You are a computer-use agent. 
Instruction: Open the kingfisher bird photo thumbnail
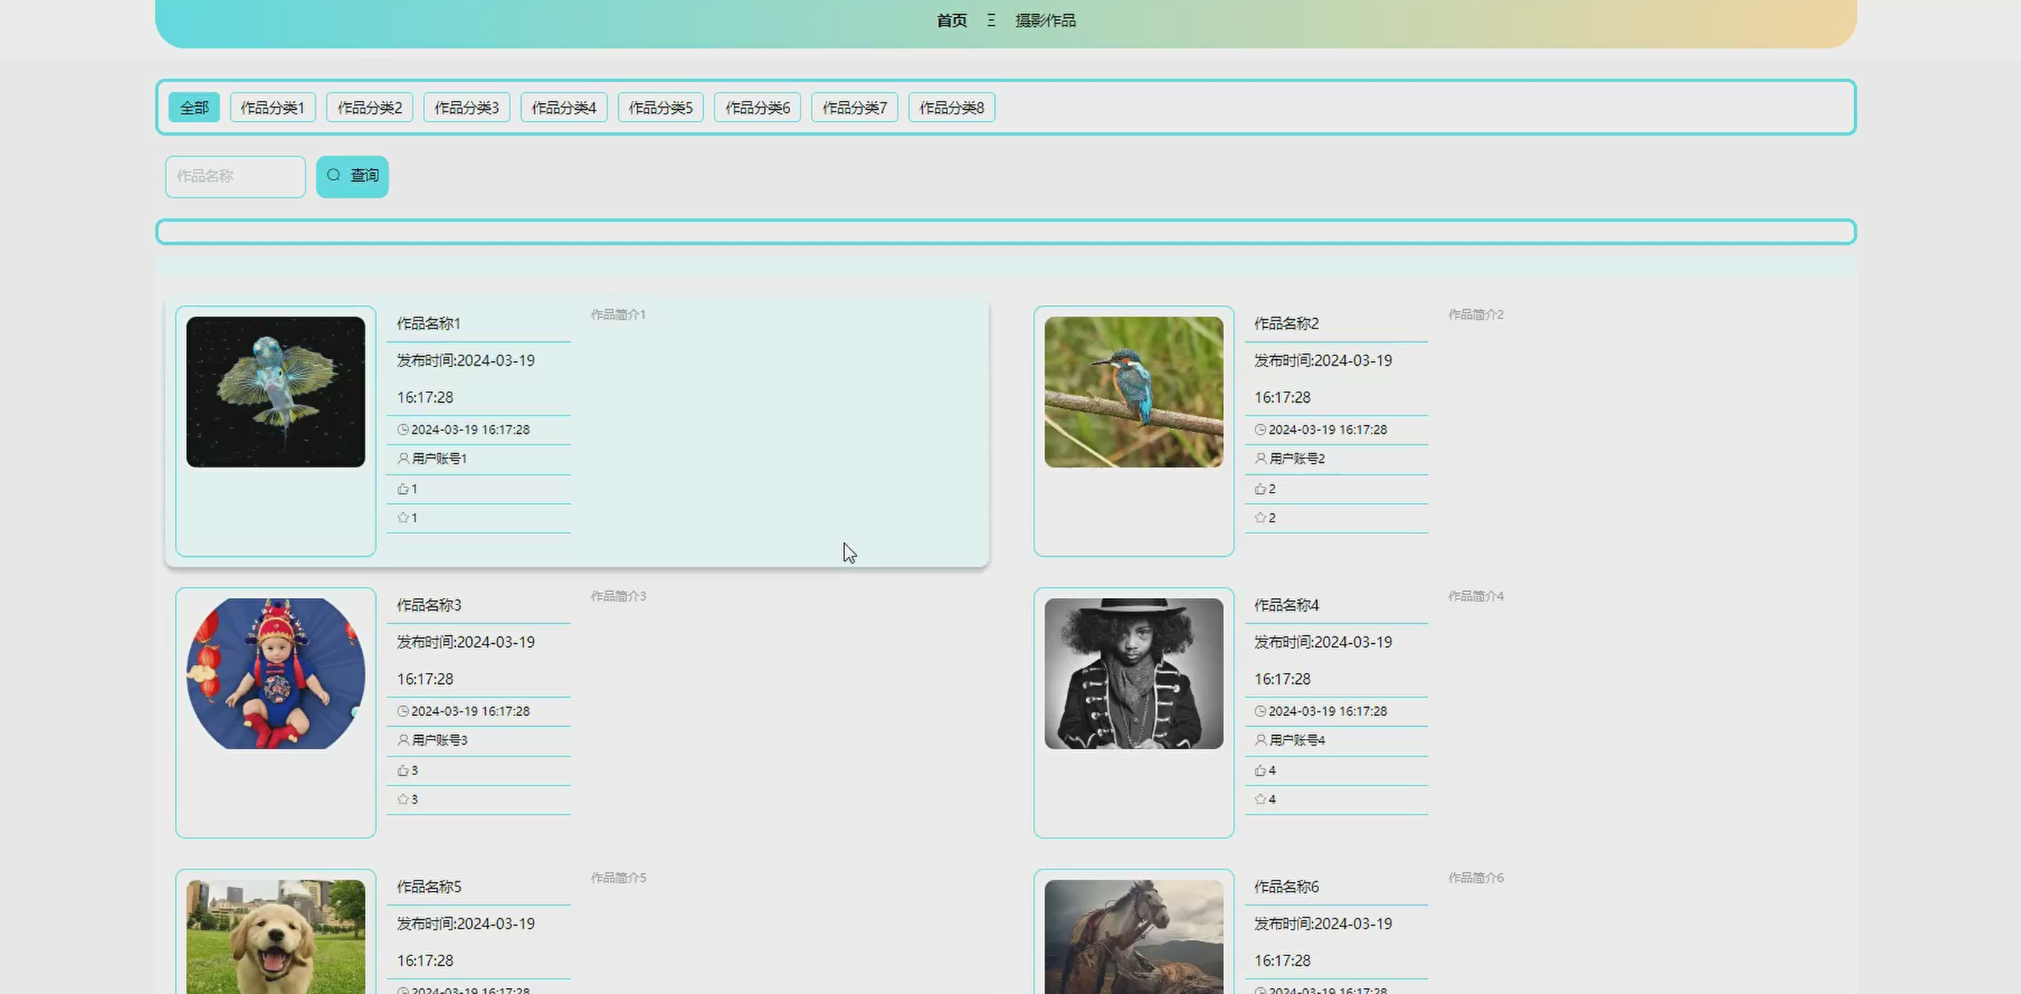tap(1134, 392)
